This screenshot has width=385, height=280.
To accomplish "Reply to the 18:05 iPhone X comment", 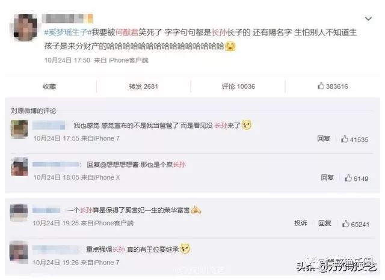I will point(327,177).
